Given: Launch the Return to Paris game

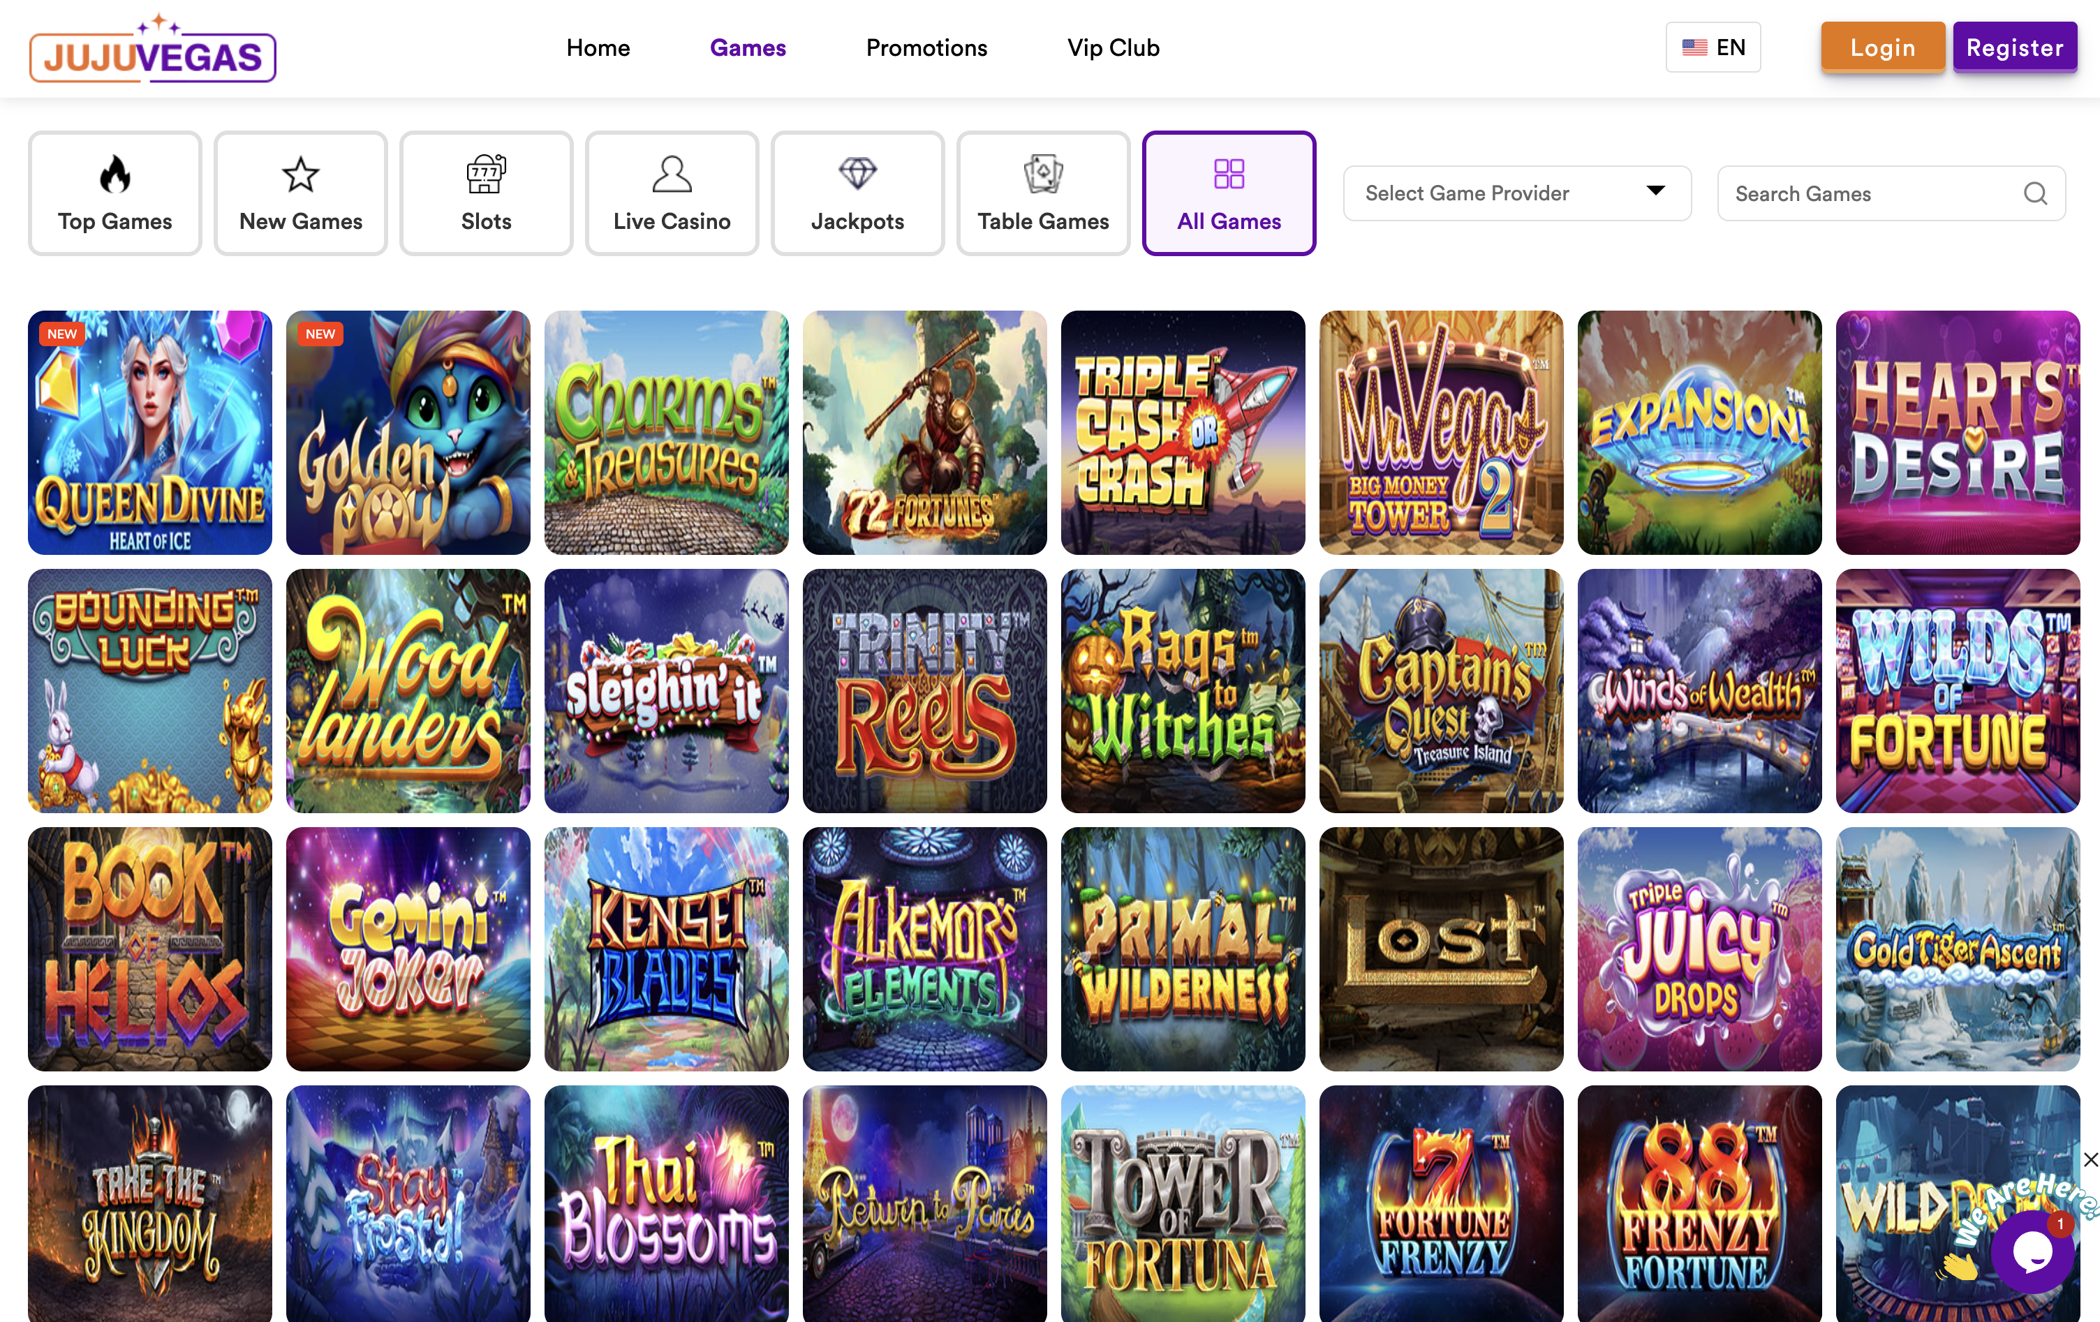Looking at the screenshot, I should tap(924, 1203).
